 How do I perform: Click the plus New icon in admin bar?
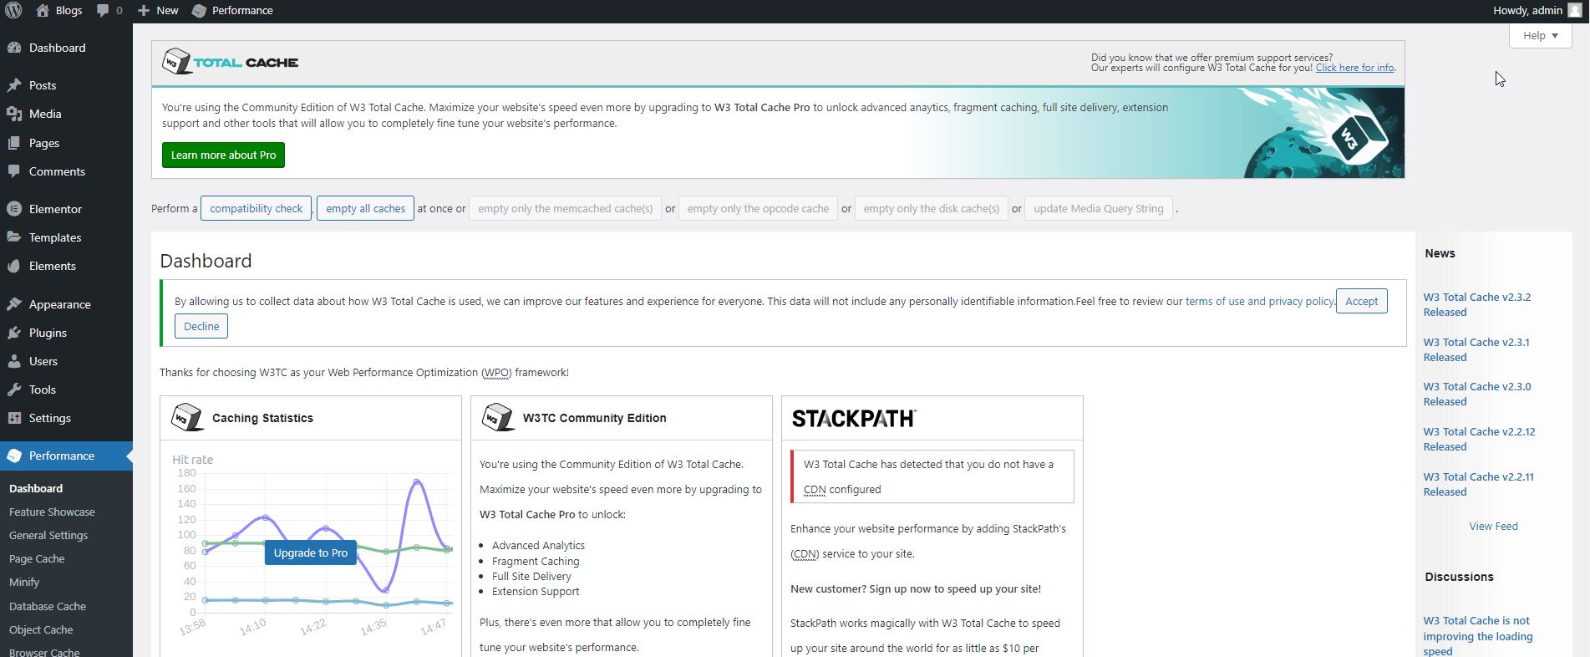[144, 11]
